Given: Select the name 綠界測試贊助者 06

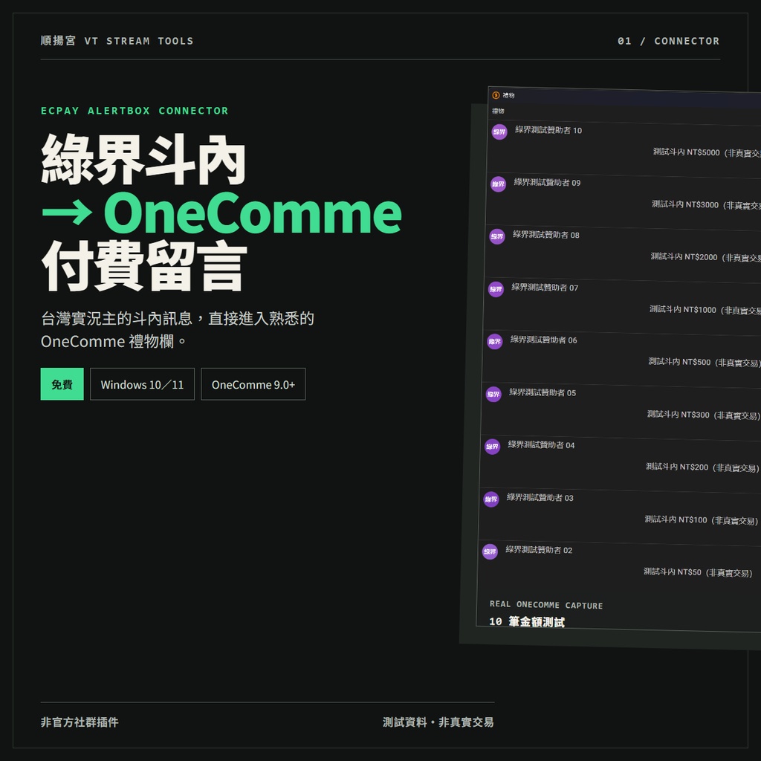Looking at the screenshot, I should pyautogui.click(x=543, y=340).
